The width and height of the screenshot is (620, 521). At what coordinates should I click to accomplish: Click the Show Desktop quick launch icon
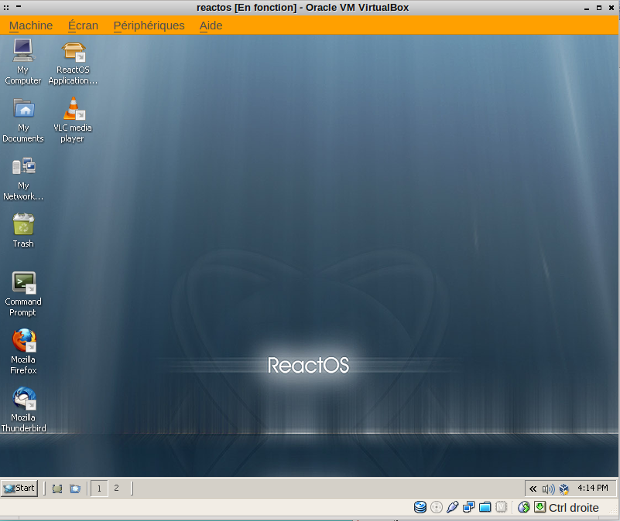coord(57,489)
